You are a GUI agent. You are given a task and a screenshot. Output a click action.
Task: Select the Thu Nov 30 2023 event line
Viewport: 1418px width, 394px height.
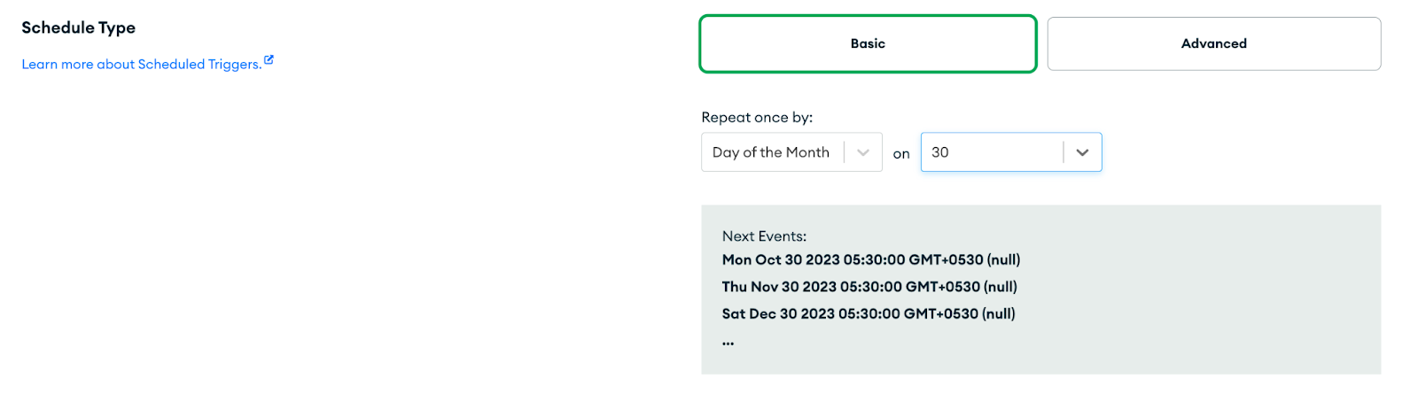[x=869, y=287]
